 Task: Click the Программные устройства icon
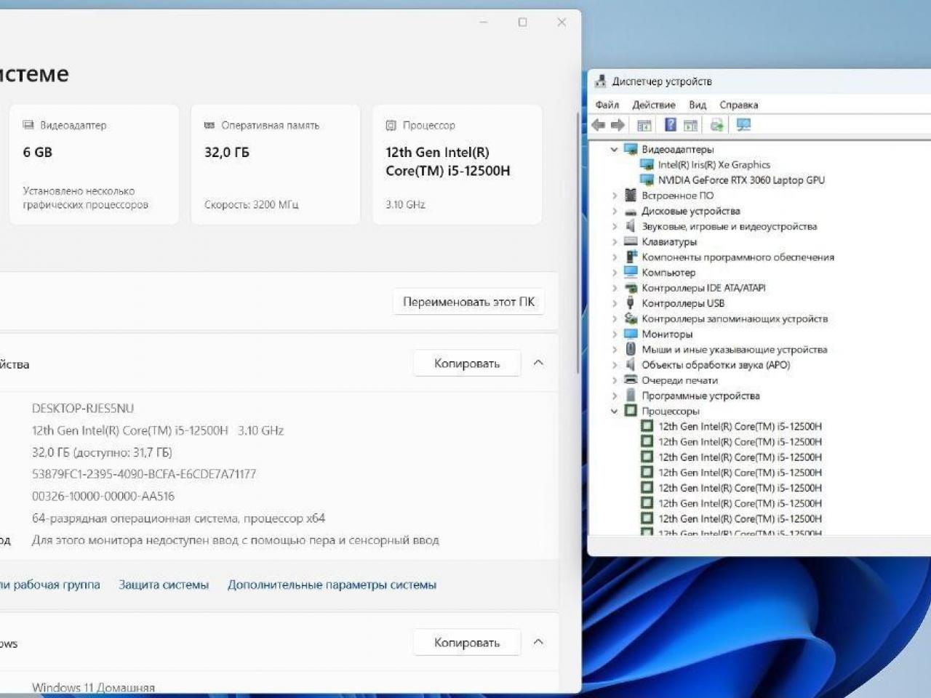click(631, 396)
